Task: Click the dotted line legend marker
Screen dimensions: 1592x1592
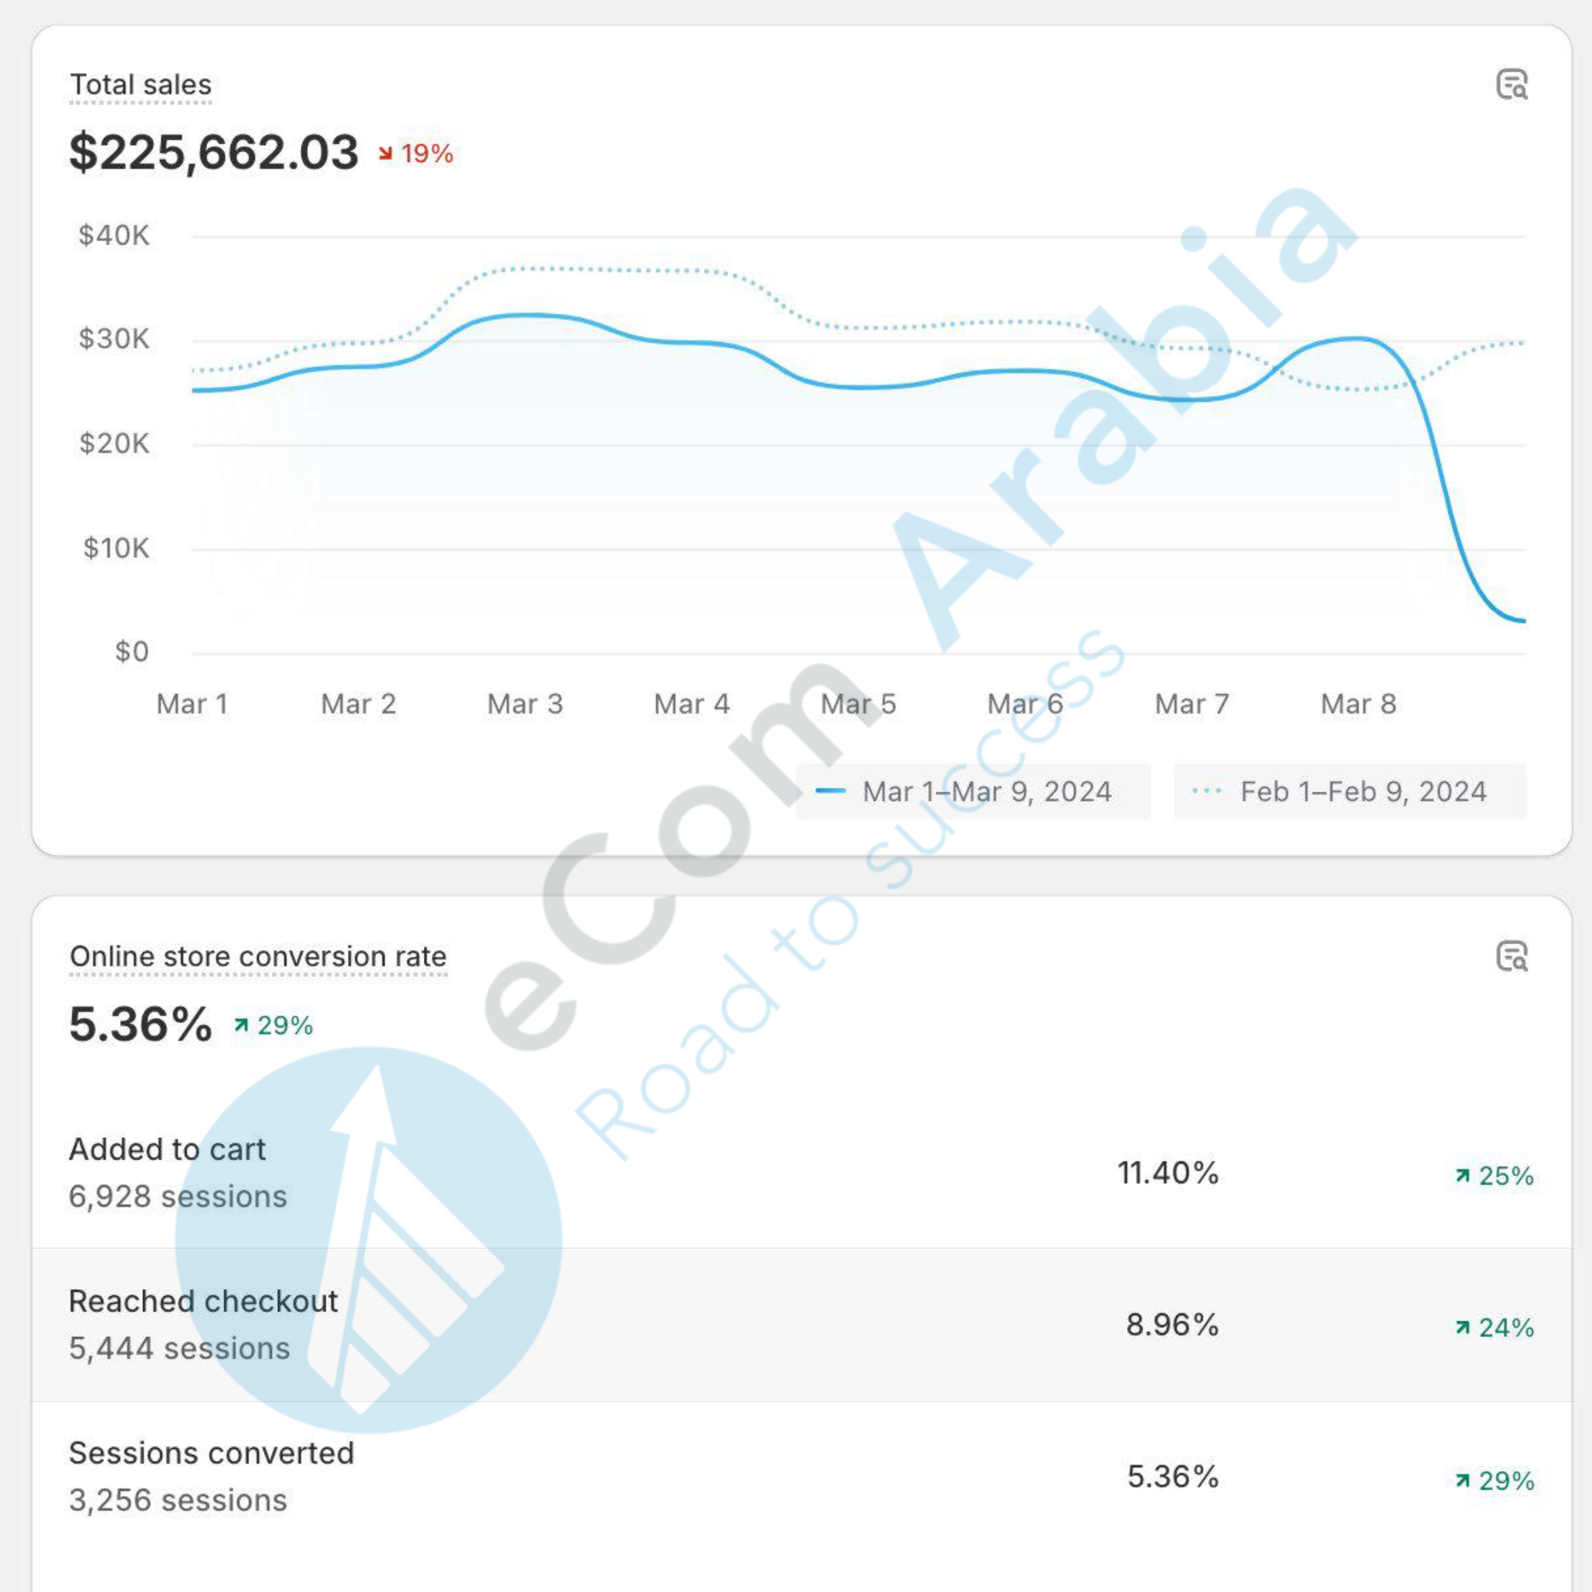Action: pyautogui.click(x=1207, y=791)
